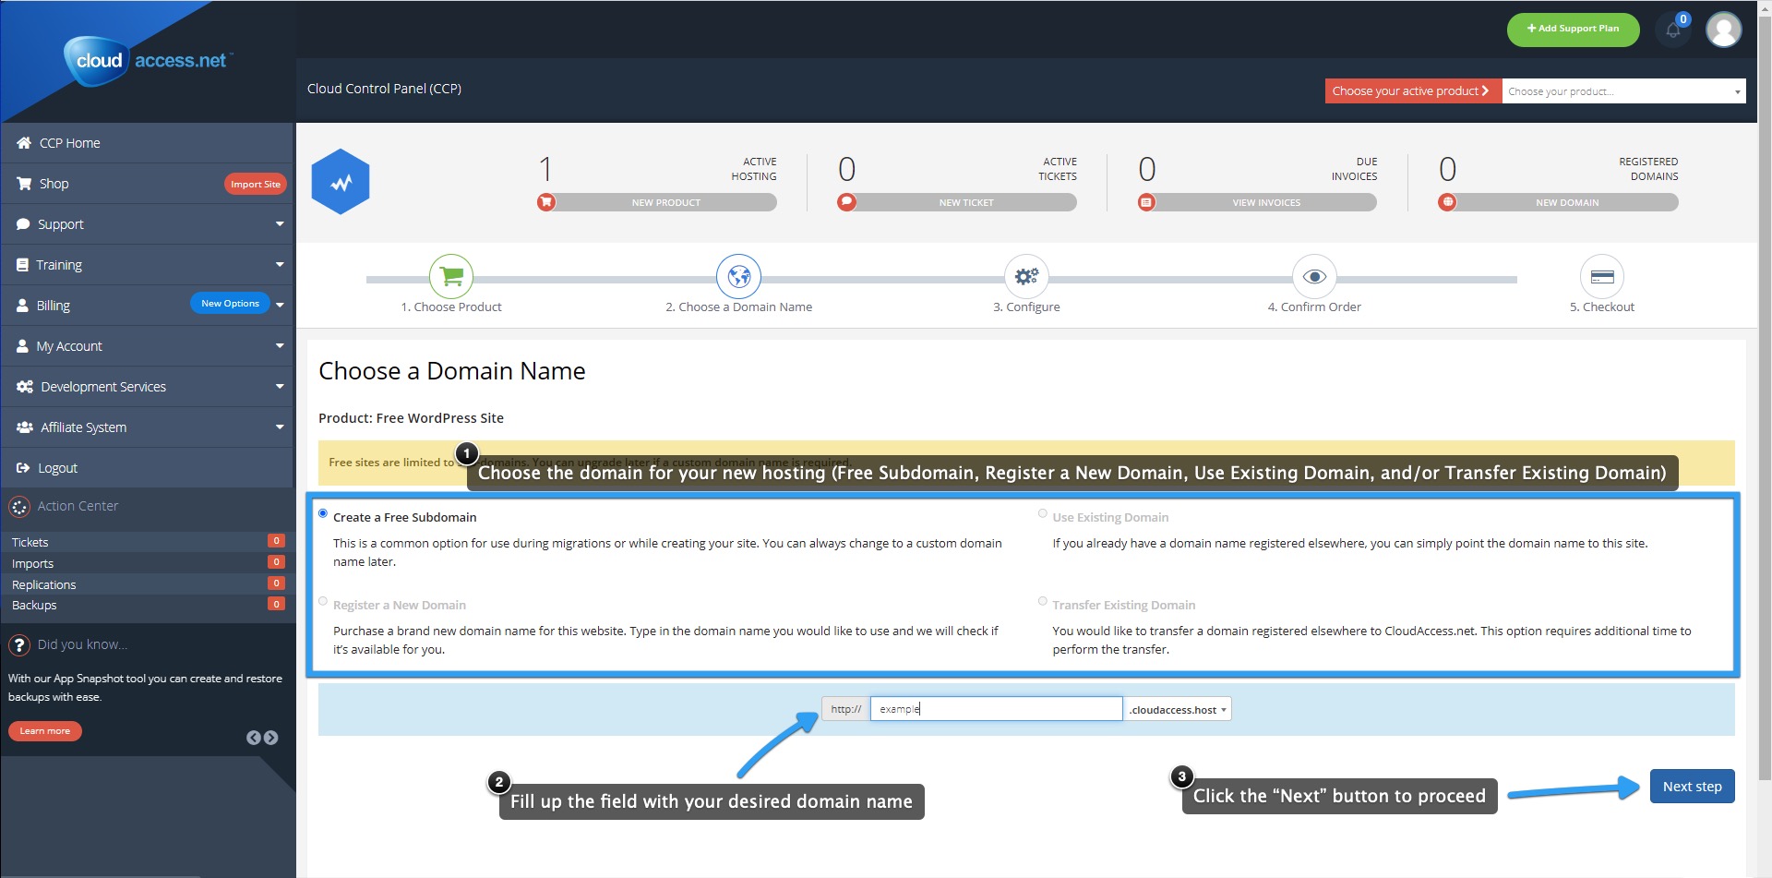
Task: Expand the Support menu arrow
Action: [x=280, y=224]
